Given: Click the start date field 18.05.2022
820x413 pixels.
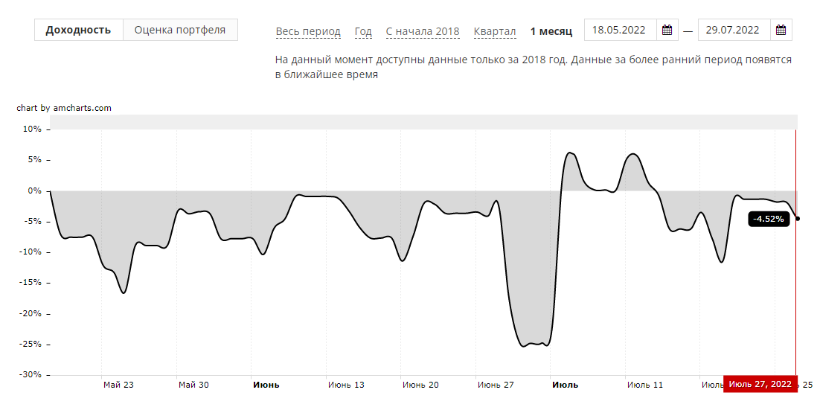Looking at the screenshot, I should click(619, 31).
